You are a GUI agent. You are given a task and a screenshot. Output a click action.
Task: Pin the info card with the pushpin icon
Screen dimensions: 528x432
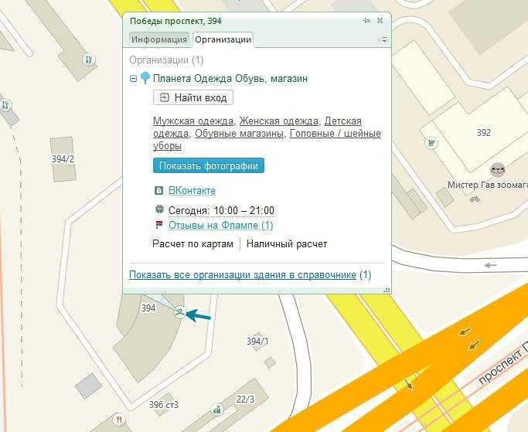click(x=366, y=21)
